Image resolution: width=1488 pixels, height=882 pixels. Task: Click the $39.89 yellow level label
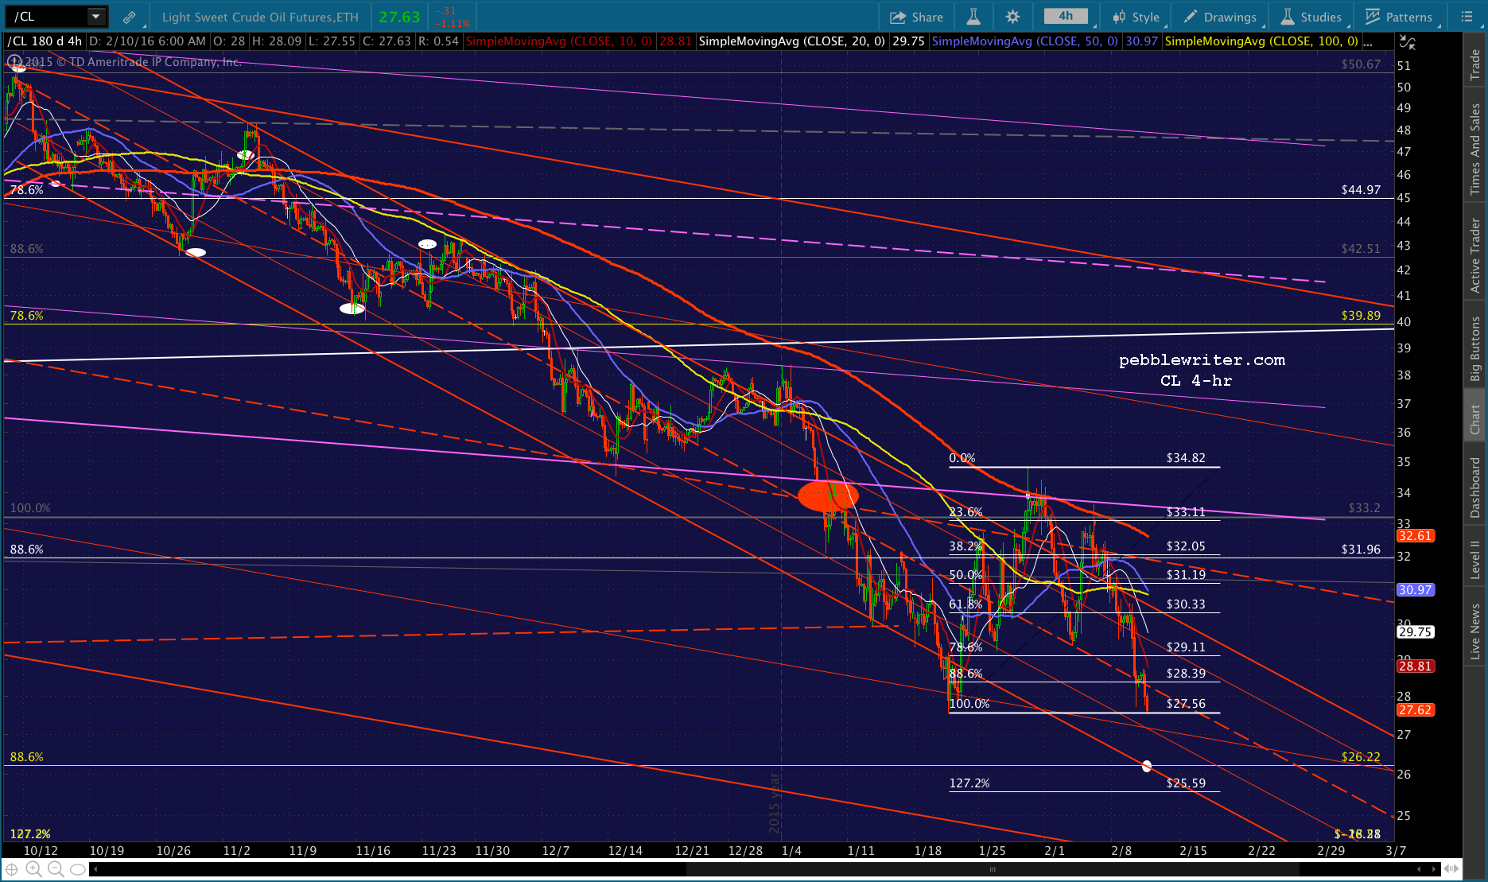click(x=1361, y=316)
